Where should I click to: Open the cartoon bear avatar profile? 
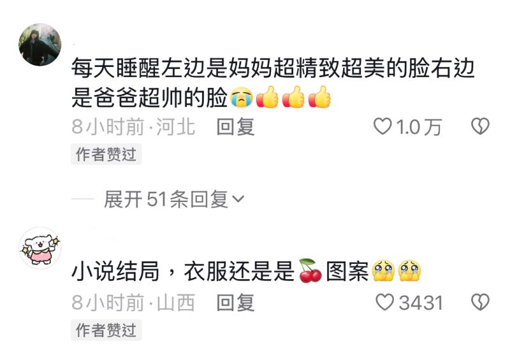[40, 248]
